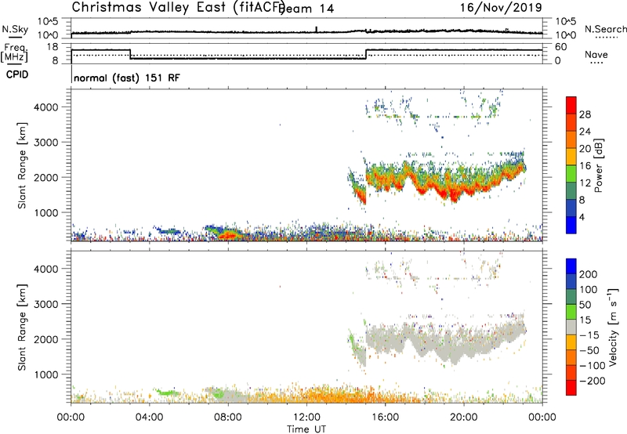The image size is (627, 434).
Task: Click the '04:00' time axis tick
Action: click(149, 418)
